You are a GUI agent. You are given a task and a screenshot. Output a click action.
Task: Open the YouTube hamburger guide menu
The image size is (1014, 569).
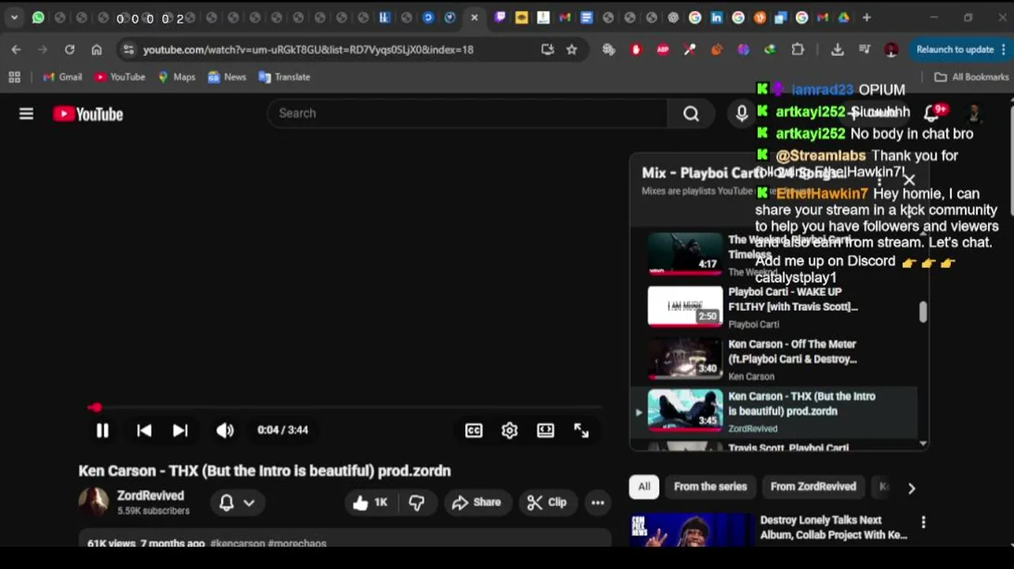point(26,114)
